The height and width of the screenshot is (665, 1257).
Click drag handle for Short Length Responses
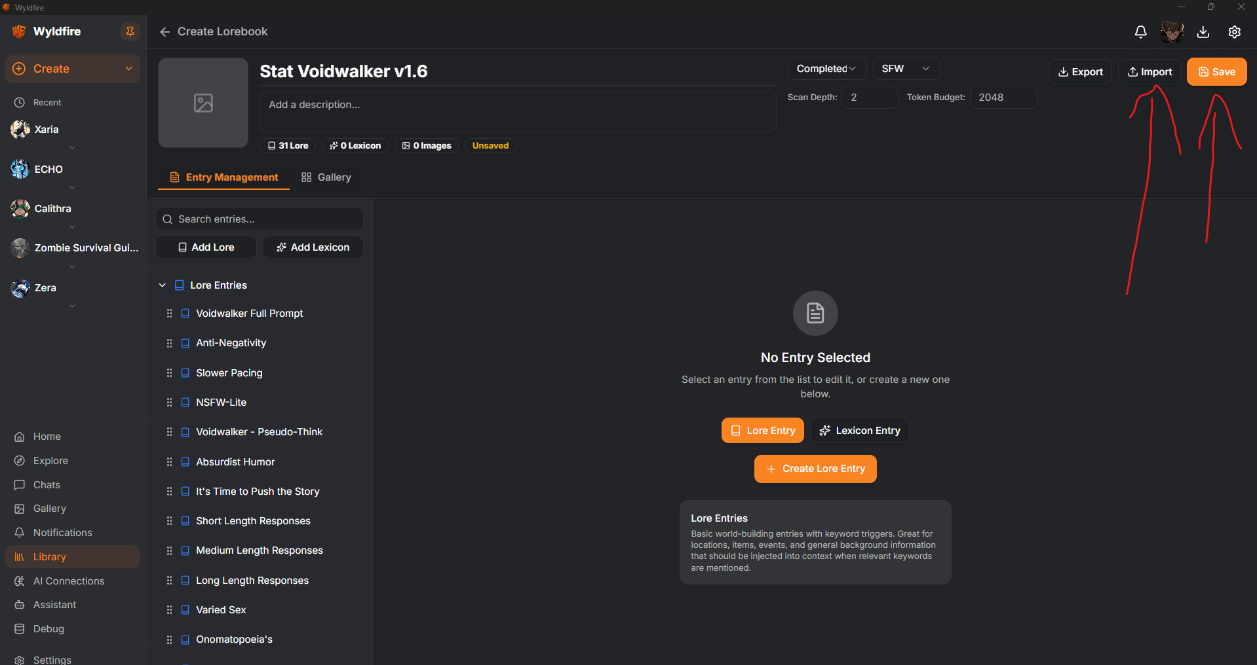[x=169, y=521]
